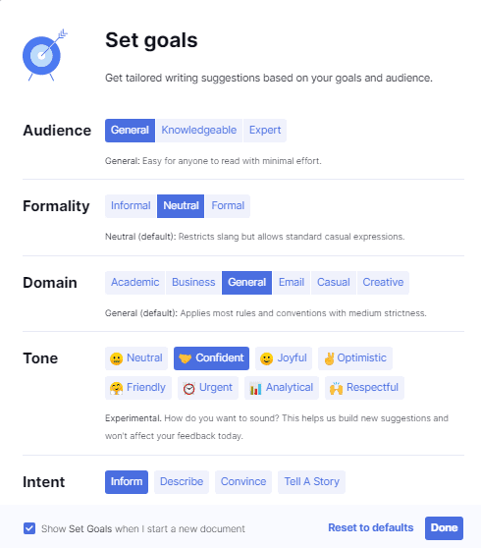Click the Confident handshake tone
The height and width of the screenshot is (548, 481).
pos(211,358)
